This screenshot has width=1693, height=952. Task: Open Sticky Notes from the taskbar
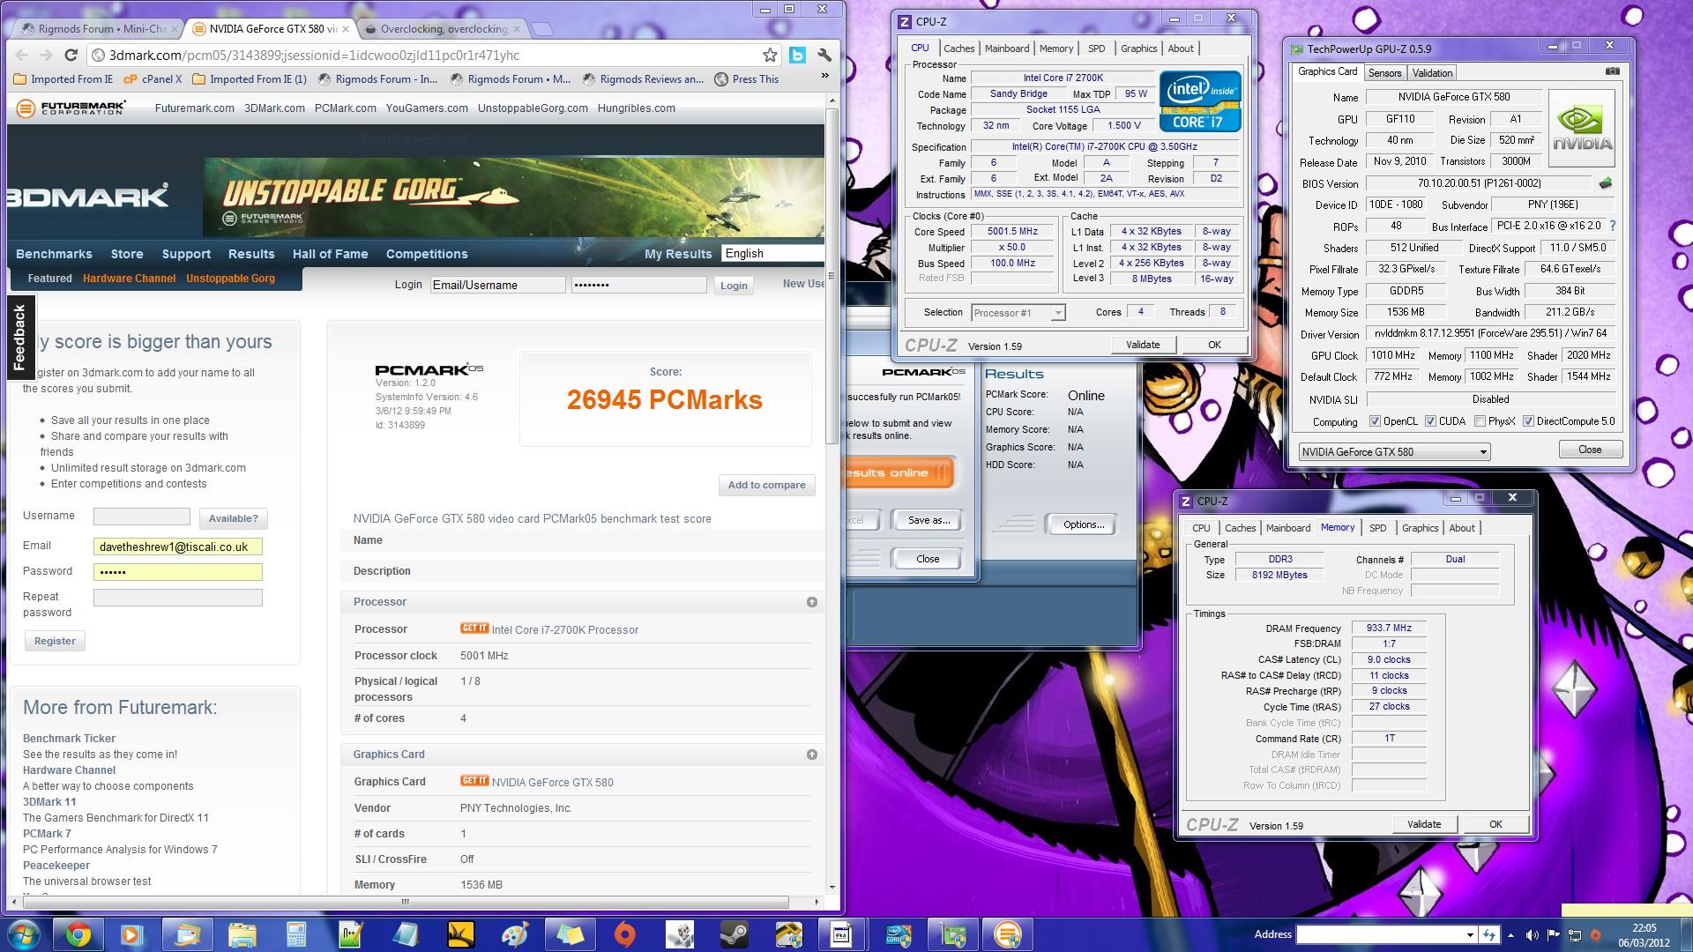point(570,933)
